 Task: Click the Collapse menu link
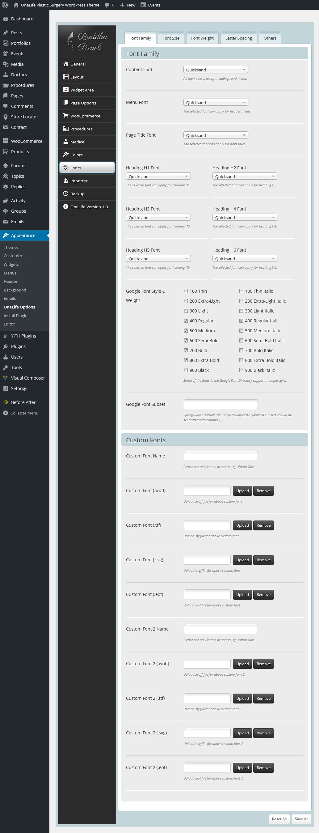coord(24,413)
